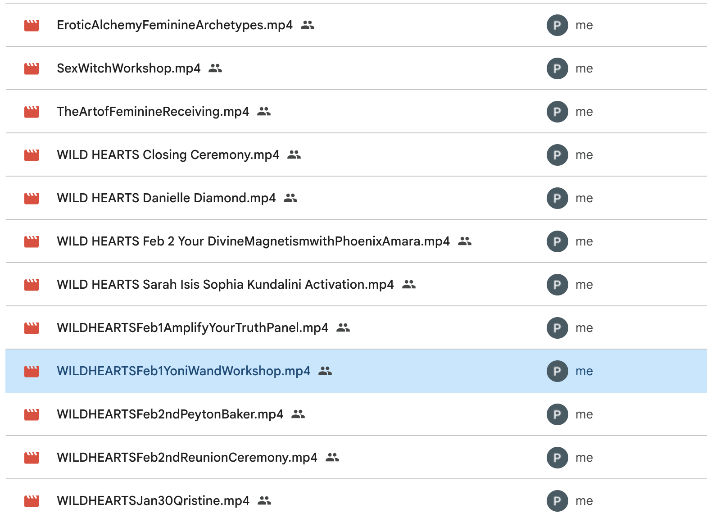The image size is (707, 518).
Task: Select file TheArtofFeminineReceiving.mp4
Action: point(153,112)
